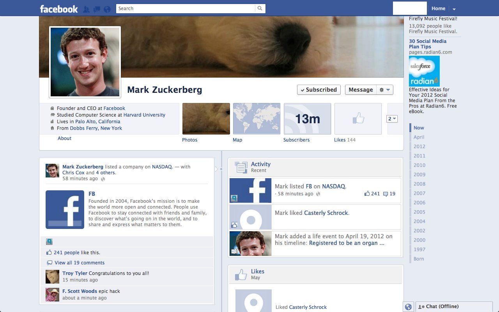Open the Registered to be an organ link
The width and height of the screenshot is (499, 312).
[347, 243]
